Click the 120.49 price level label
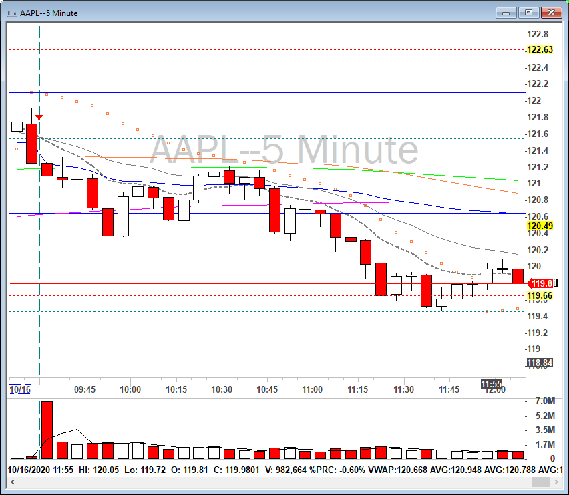 (x=540, y=226)
